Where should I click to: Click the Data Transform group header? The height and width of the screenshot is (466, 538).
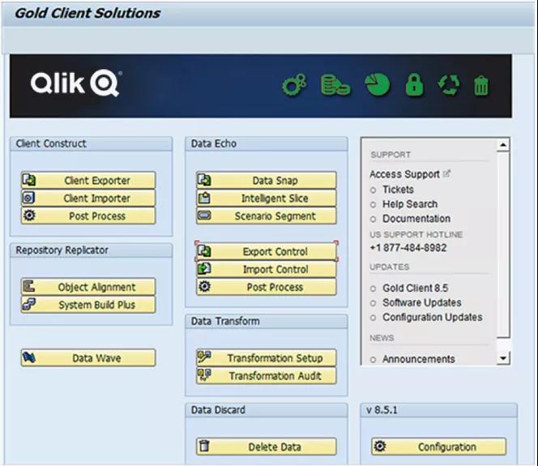pos(267,322)
